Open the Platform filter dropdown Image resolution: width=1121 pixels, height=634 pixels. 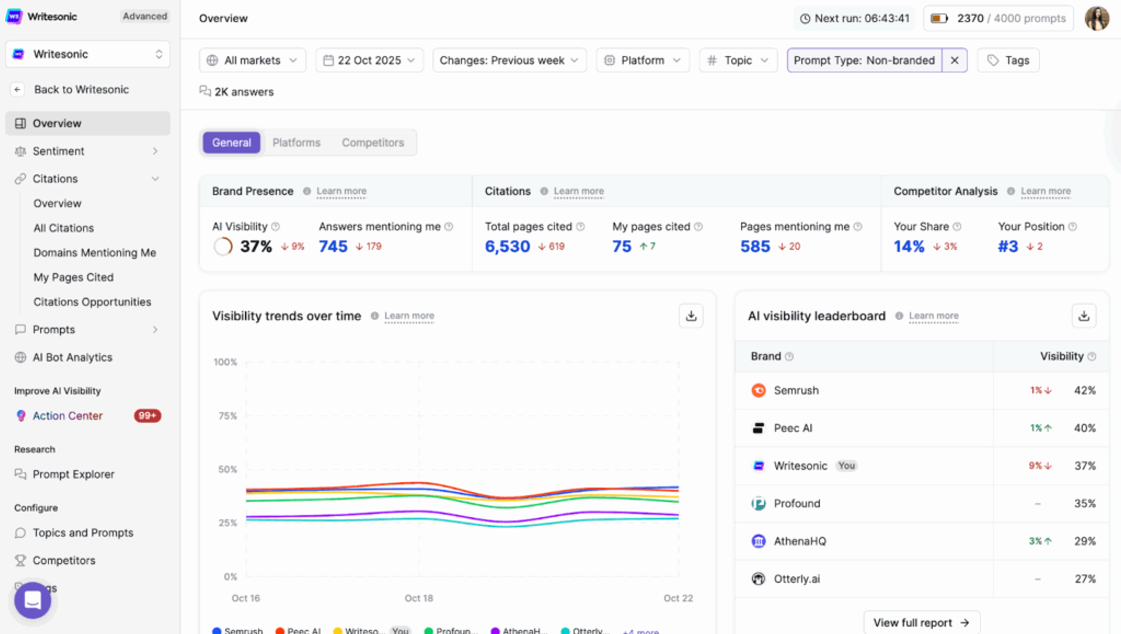click(x=642, y=60)
